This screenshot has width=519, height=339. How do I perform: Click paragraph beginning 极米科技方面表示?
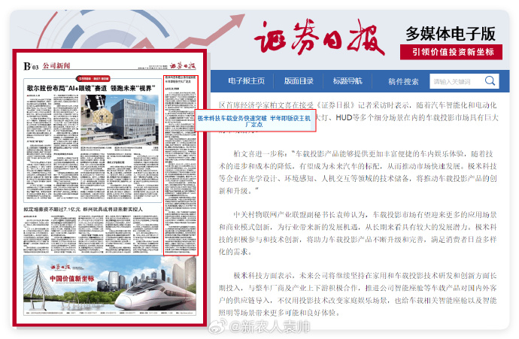[x=358, y=294]
